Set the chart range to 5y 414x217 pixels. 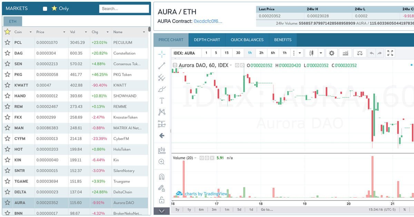177,209
